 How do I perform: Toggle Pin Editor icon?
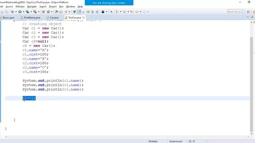click(x=111, y=12)
